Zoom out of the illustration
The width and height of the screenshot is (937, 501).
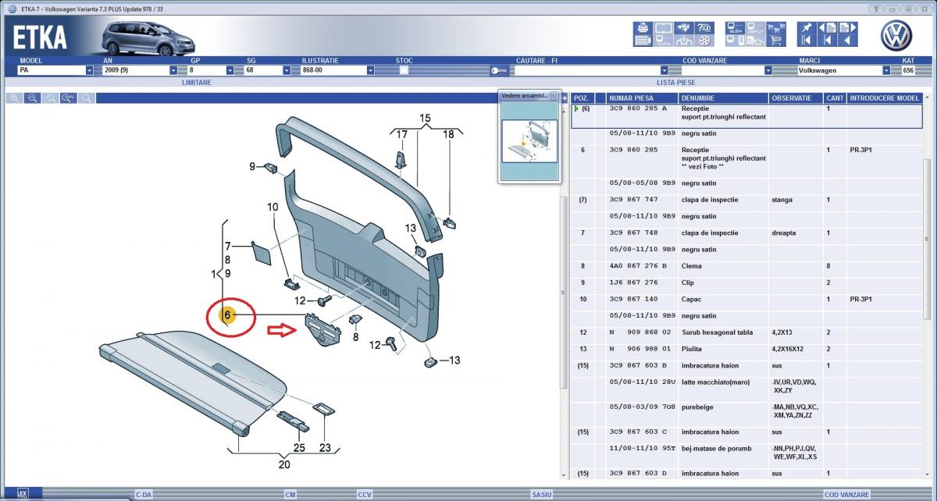point(32,98)
